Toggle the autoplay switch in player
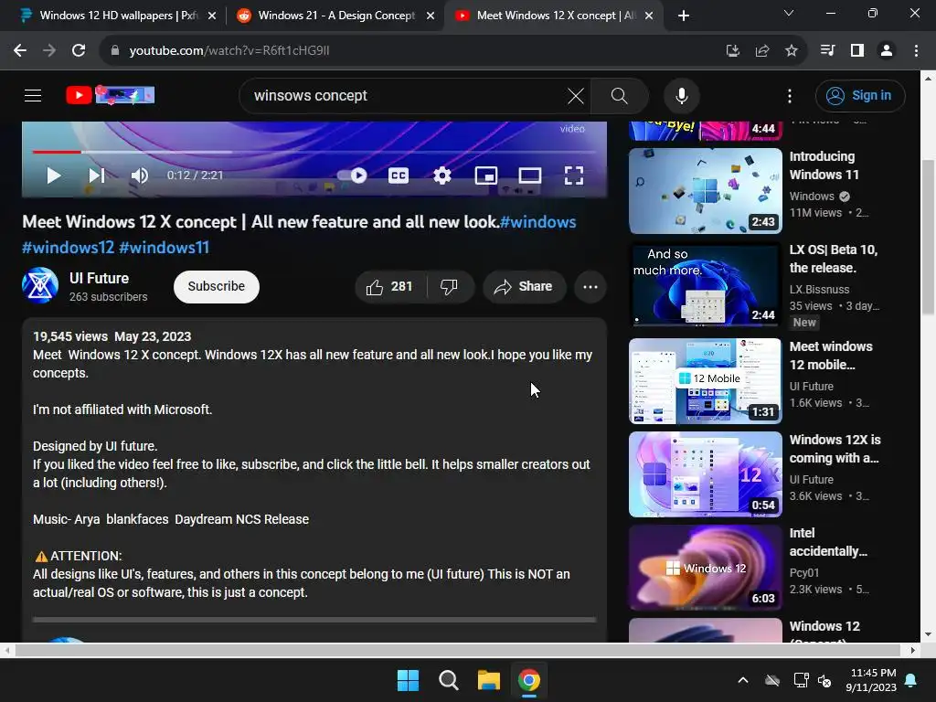 [352, 175]
